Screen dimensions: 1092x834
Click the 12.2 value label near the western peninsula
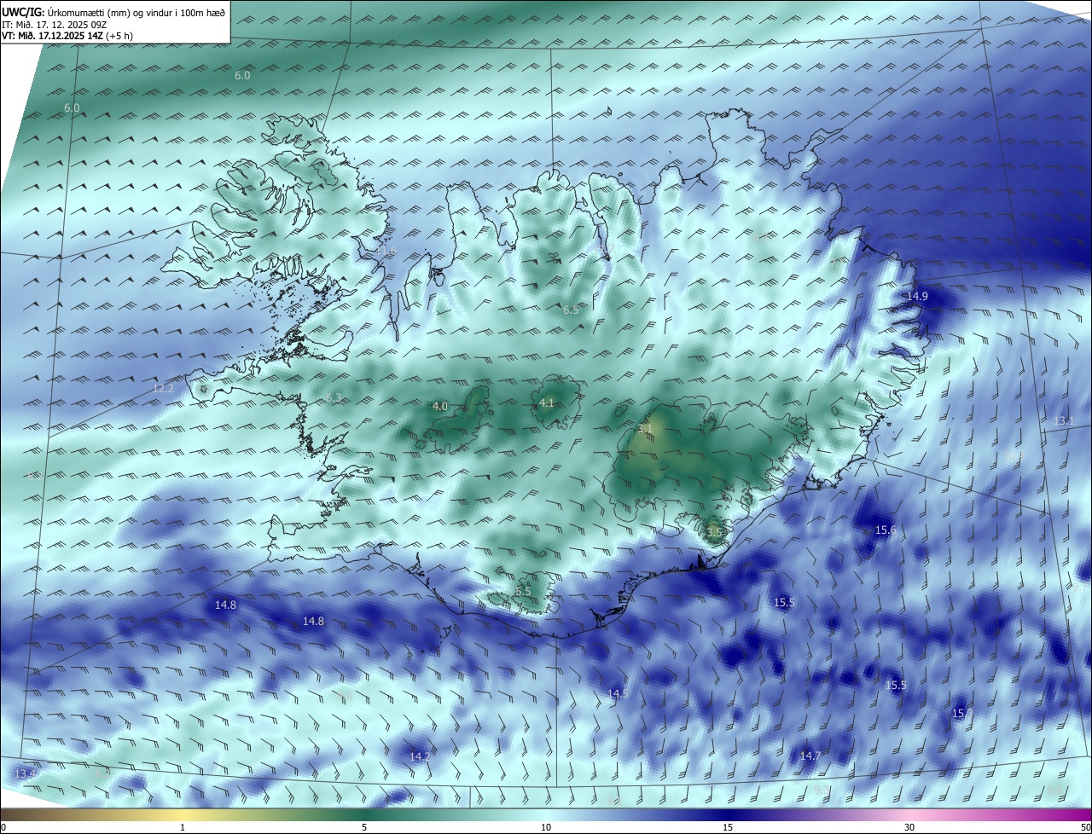coord(163,388)
